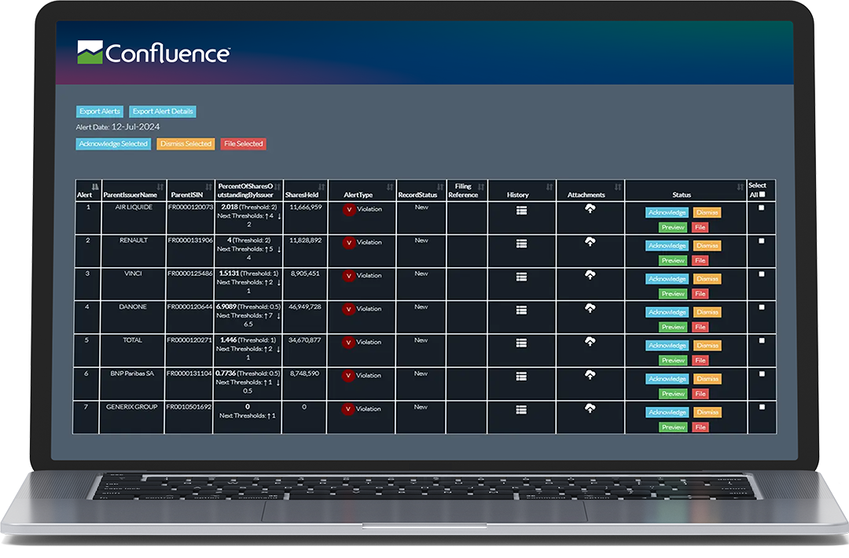Sort by AlertType column sort arrows

click(391, 187)
